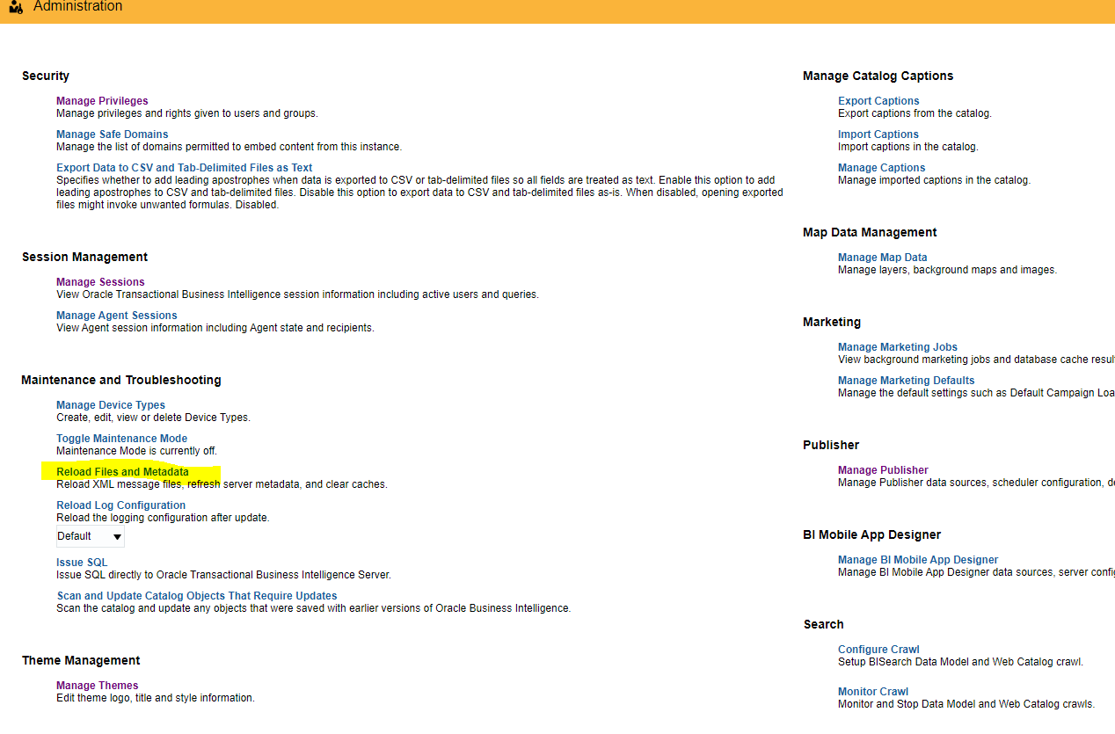Image resolution: width=1115 pixels, height=734 pixels.
Task: Open Manage Captions link
Action: tap(882, 168)
